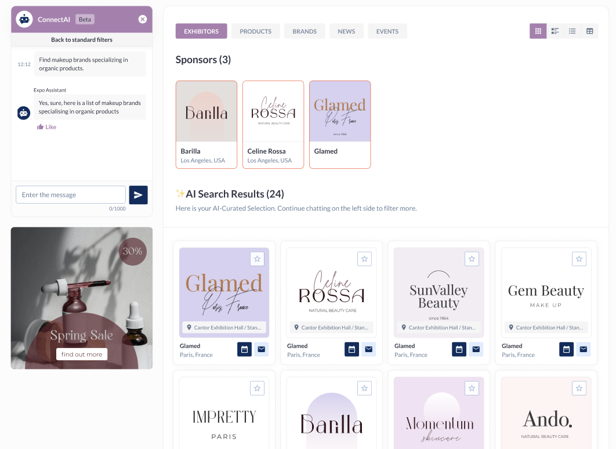Open the Exhibitors tab
This screenshot has height=449, width=616.
coord(201,31)
